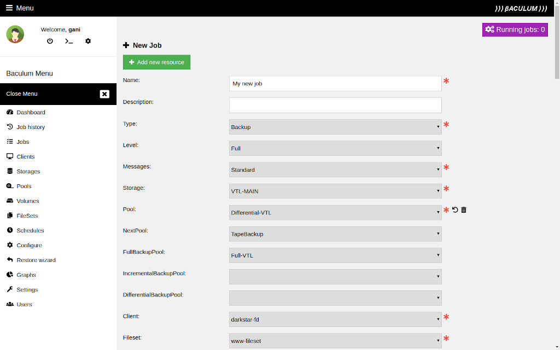Navigate to Jobs menu item
The height and width of the screenshot is (350, 560).
pos(23,142)
